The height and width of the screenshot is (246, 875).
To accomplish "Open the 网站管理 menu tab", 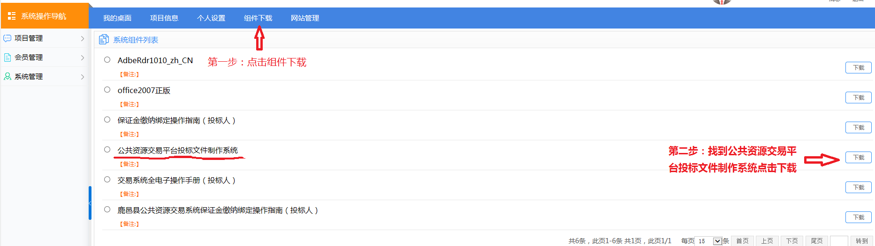I will coord(305,18).
